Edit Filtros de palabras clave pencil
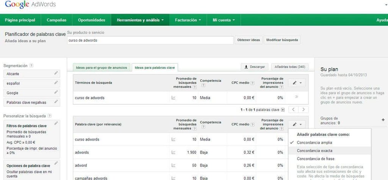 point(56,123)
